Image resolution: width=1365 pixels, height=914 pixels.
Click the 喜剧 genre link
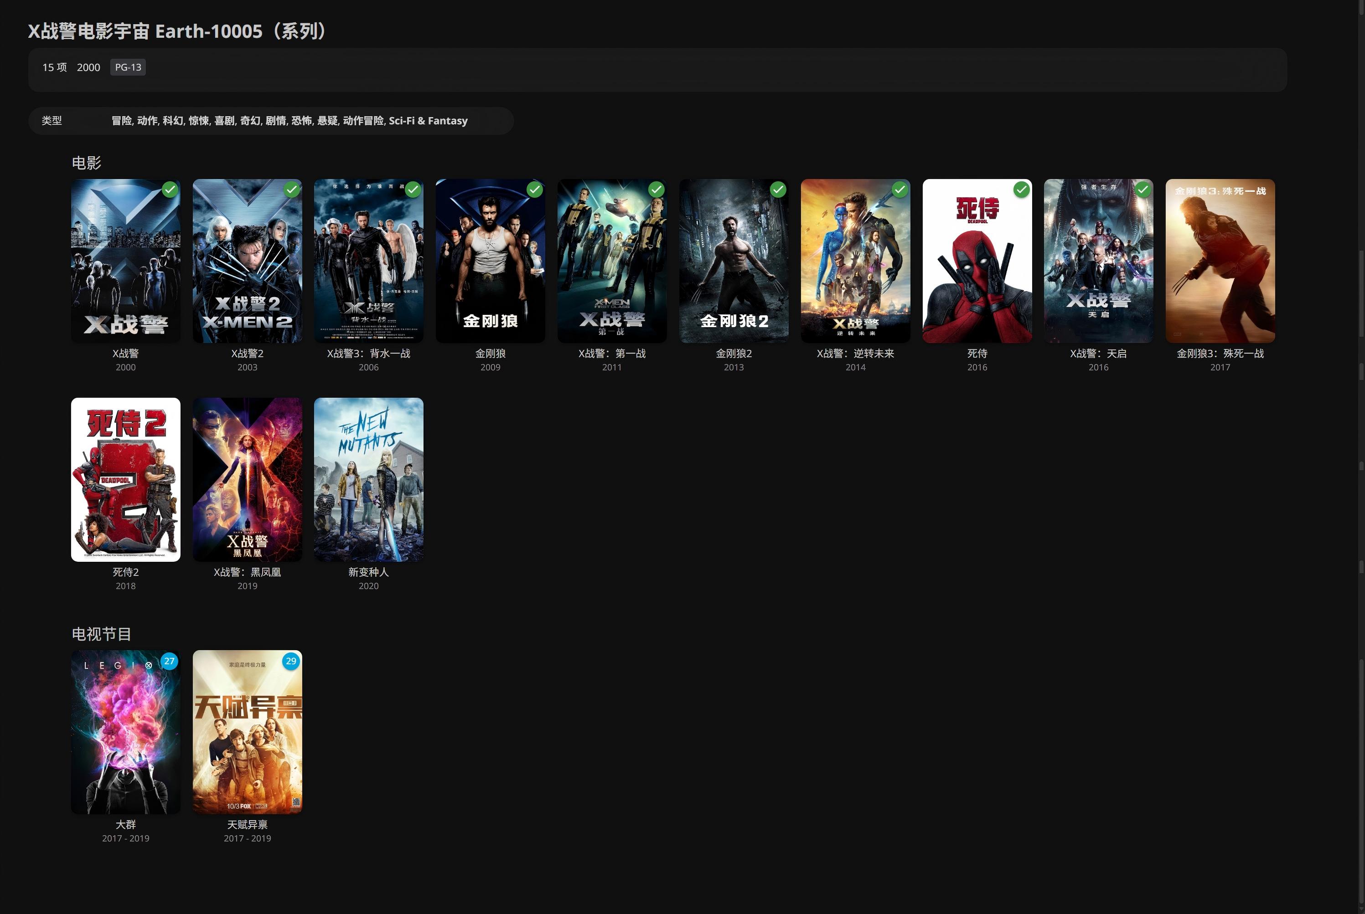(224, 121)
